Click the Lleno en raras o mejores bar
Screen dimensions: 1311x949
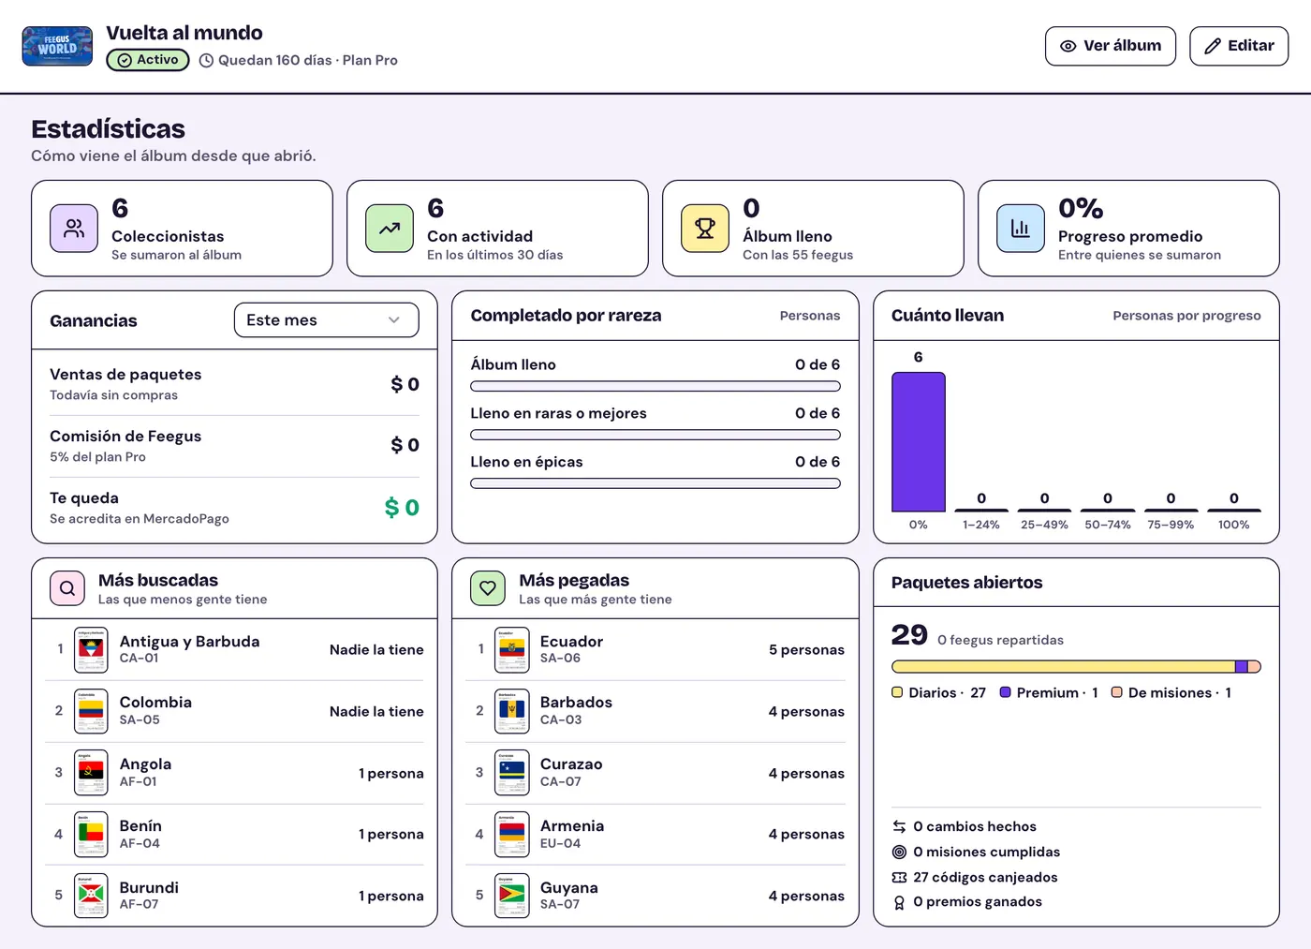(655, 435)
